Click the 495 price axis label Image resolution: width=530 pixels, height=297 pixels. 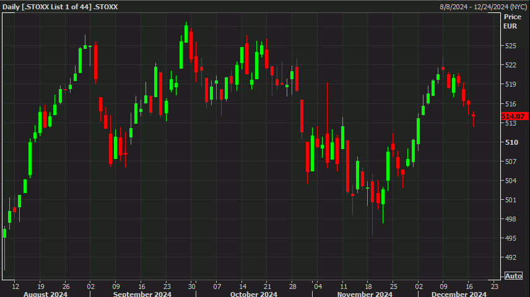510,238
